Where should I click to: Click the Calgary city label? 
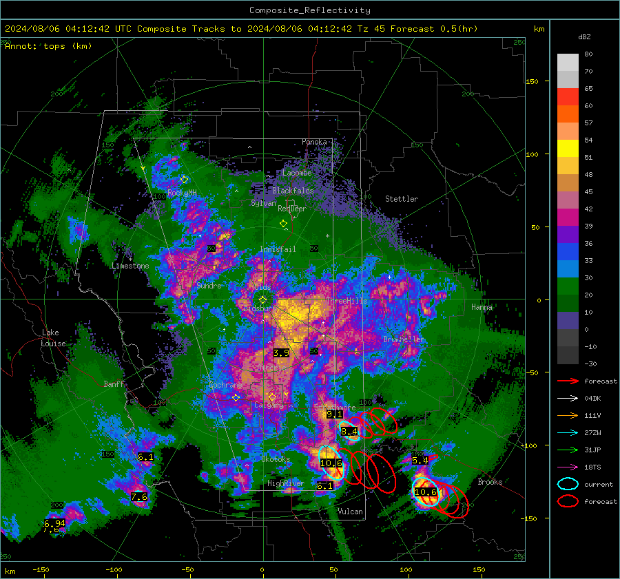coord(269,405)
